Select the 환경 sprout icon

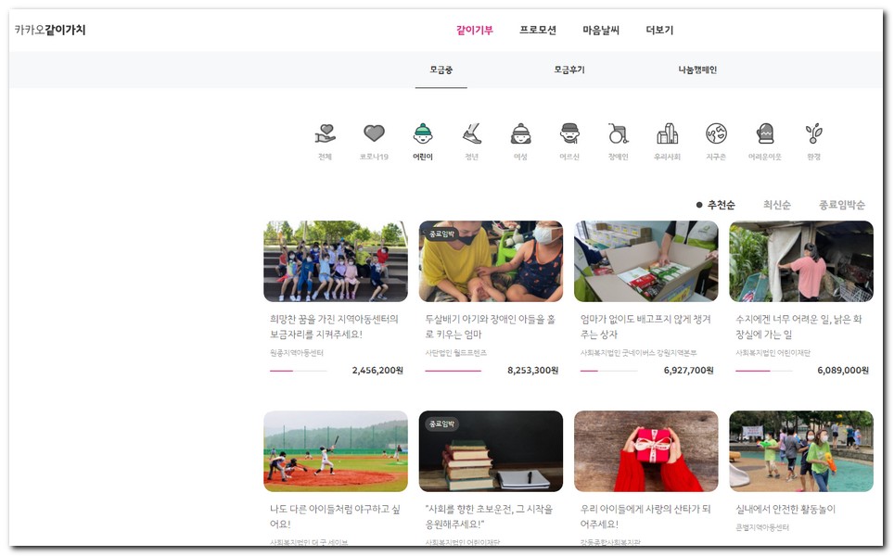click(x=813, y=134)
